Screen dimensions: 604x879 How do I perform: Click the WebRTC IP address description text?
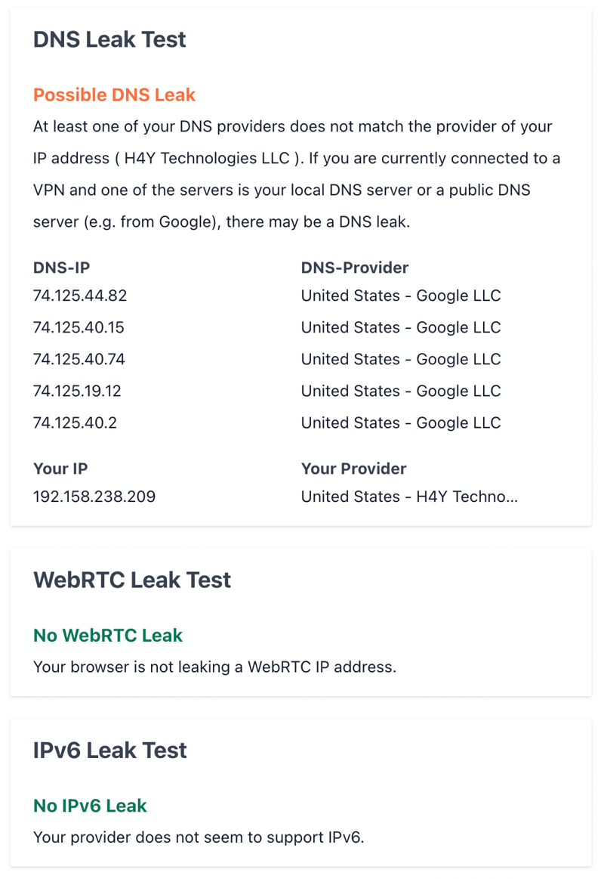click(214, 667)
